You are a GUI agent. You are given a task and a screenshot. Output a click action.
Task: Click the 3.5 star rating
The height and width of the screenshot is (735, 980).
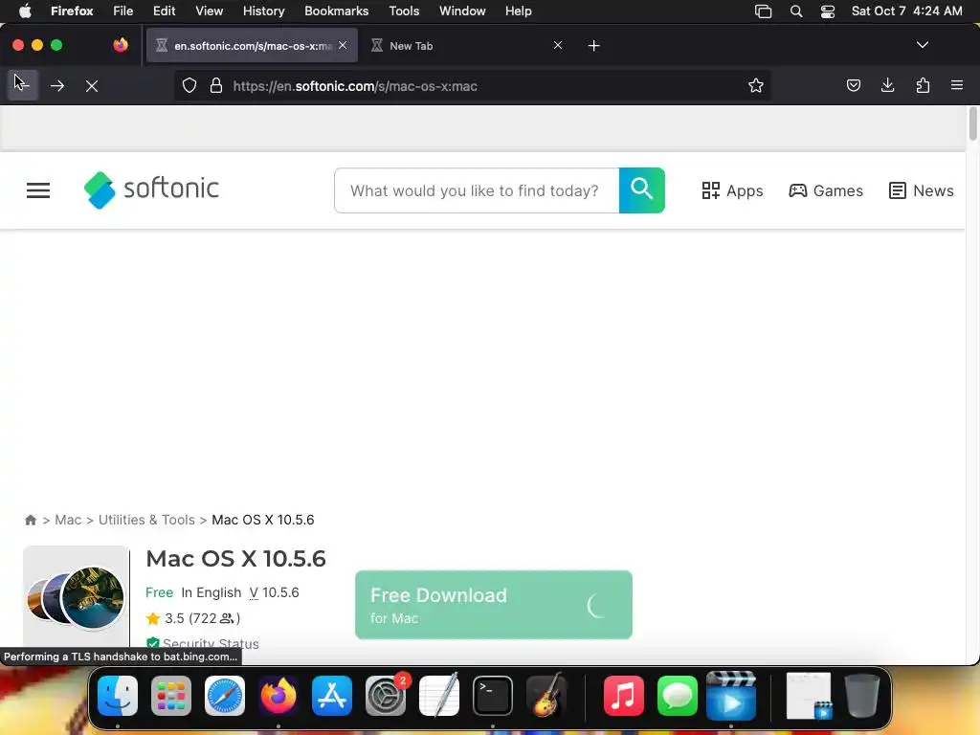tap(192, 618)
